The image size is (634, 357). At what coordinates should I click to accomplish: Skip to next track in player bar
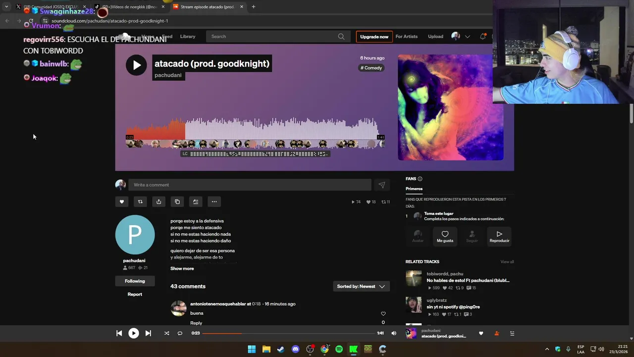pos(148,333)
